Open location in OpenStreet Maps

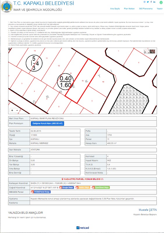point(101,187)
